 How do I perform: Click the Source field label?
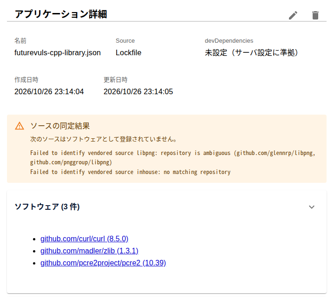click(x=125, y=41)
